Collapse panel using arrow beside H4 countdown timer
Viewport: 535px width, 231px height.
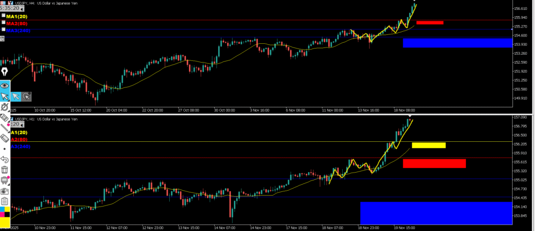pyautogui.click(x=23, y=9)
